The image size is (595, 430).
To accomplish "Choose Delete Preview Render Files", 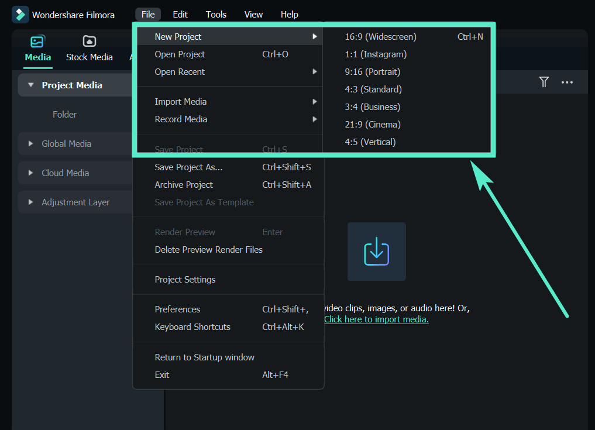I will [x=228, y=249].
